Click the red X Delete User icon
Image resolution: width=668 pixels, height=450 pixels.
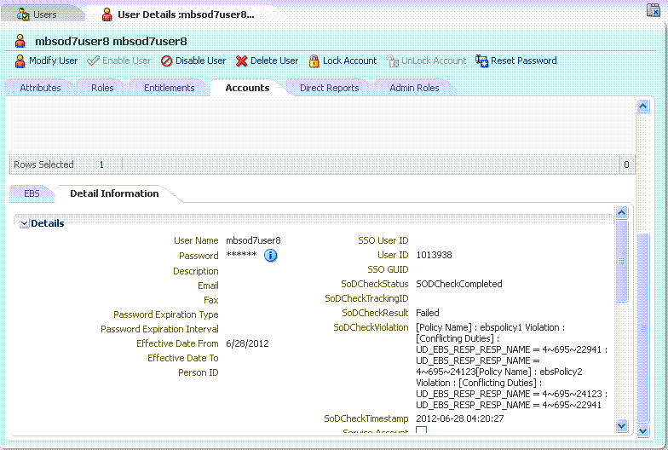(x=241, y=61)
